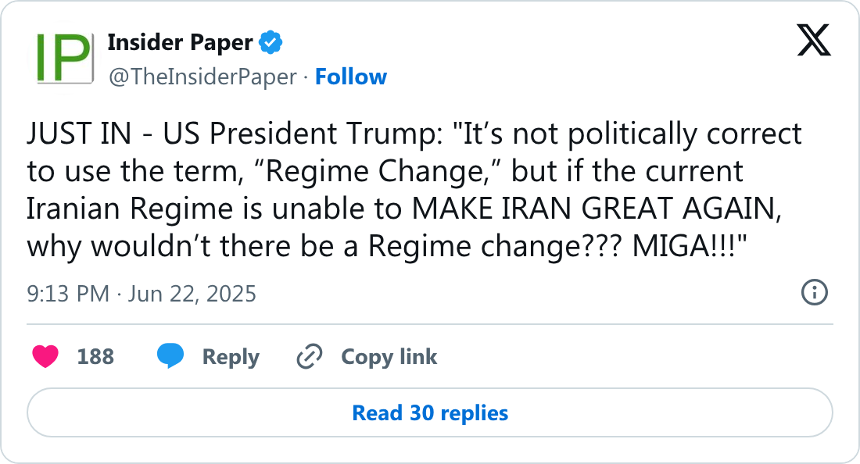Click the blue verified checkmark badge

[x=271, y=43]
